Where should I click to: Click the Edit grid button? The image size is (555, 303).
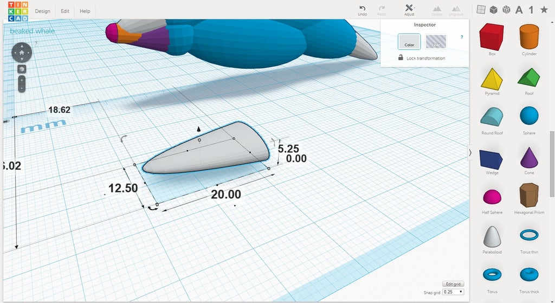(453, 284)
